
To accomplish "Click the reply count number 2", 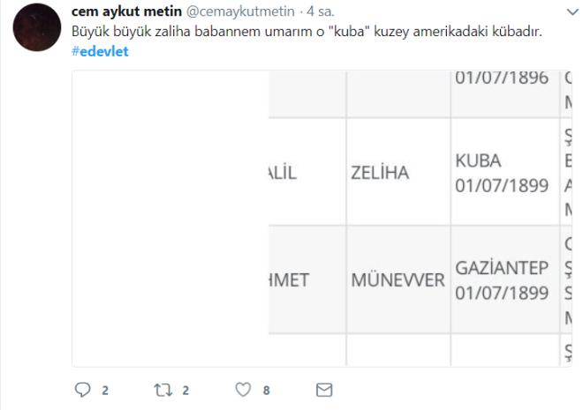I will 104,390.
